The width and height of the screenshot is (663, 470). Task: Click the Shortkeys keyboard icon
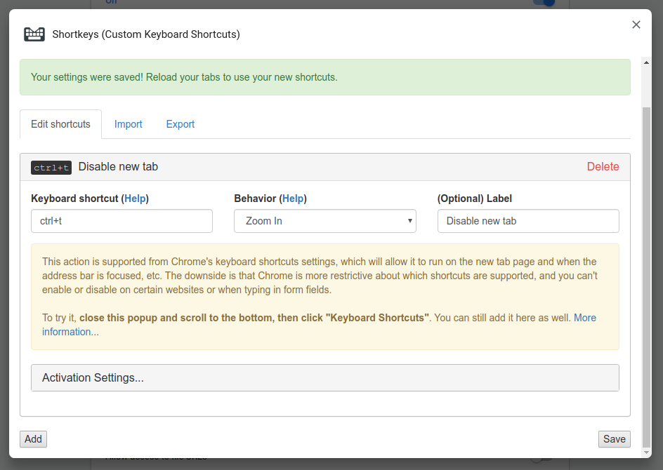[x=34, y=34]
